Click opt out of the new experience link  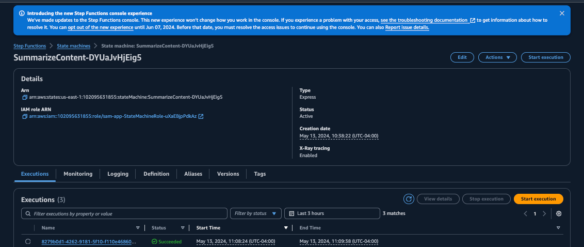101,27
